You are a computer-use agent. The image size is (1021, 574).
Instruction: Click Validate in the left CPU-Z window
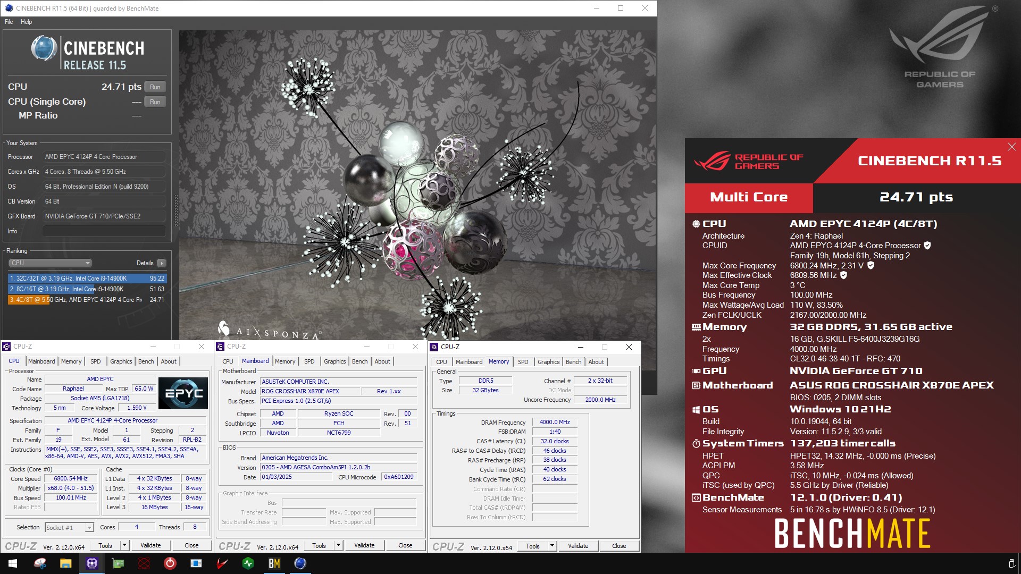tap(150, 545)
